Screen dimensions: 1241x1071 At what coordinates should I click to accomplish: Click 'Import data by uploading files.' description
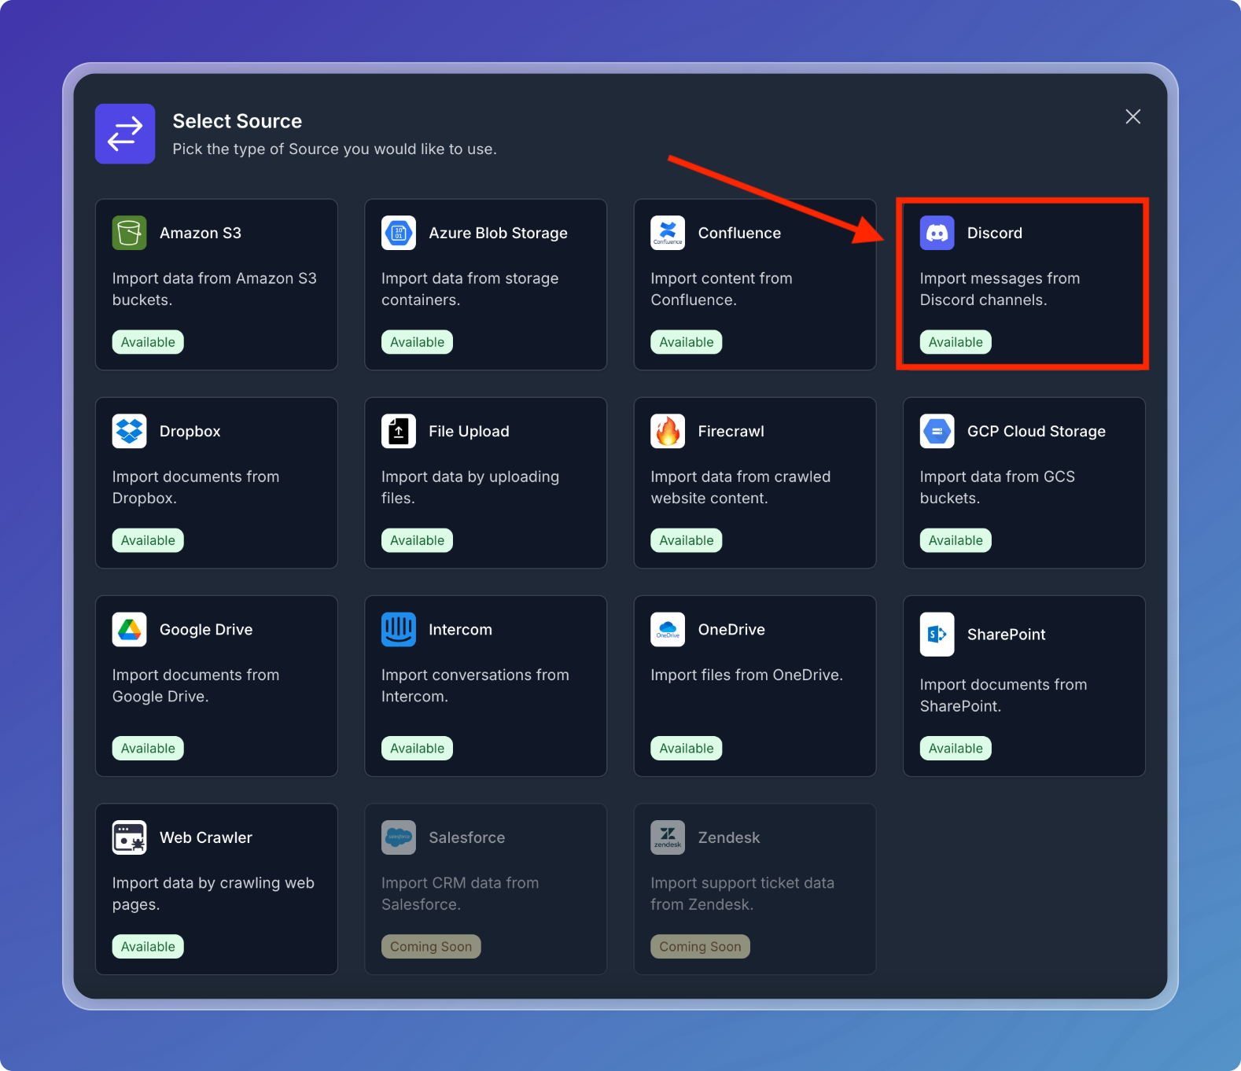(x=470, y=488)
